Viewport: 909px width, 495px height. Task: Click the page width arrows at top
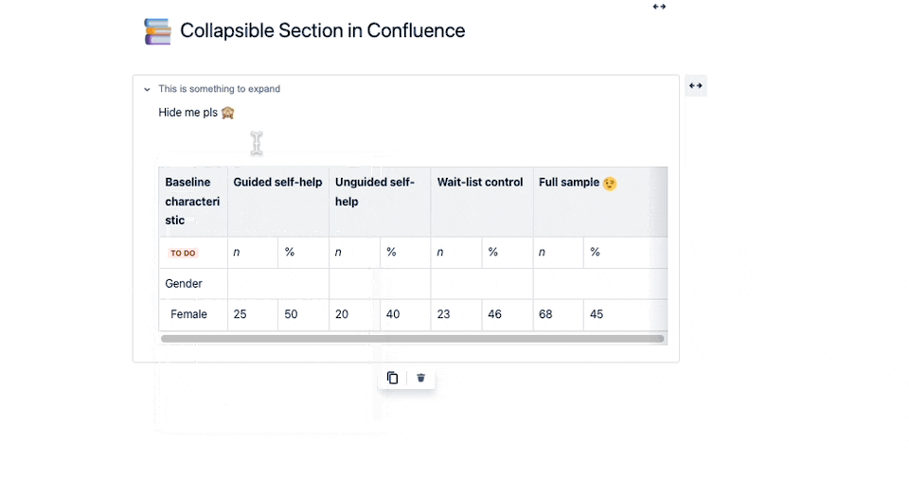click(659, 7)
